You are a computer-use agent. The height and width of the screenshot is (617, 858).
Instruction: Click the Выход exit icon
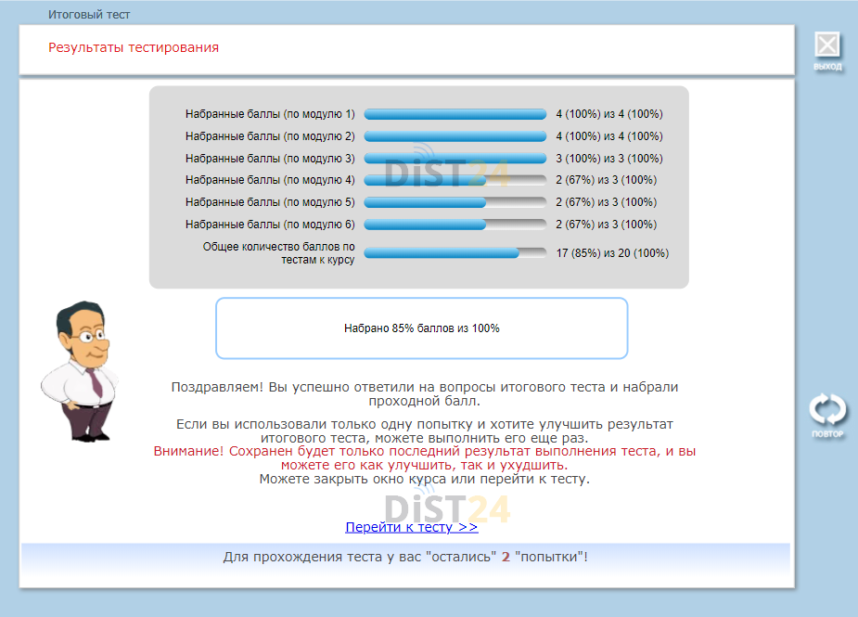[x=827, y=48]
